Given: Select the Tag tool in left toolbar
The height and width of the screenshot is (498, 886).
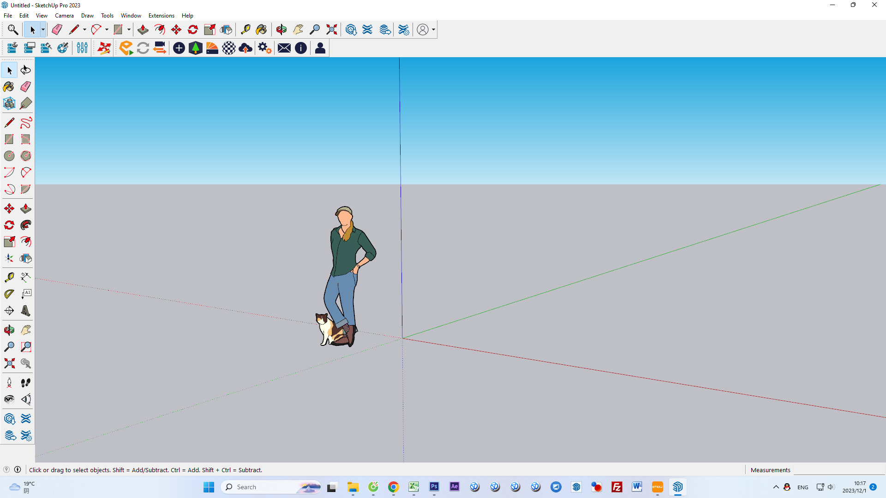Looking at the screenshot, I should pyautogui.click(x=26, y=103).
